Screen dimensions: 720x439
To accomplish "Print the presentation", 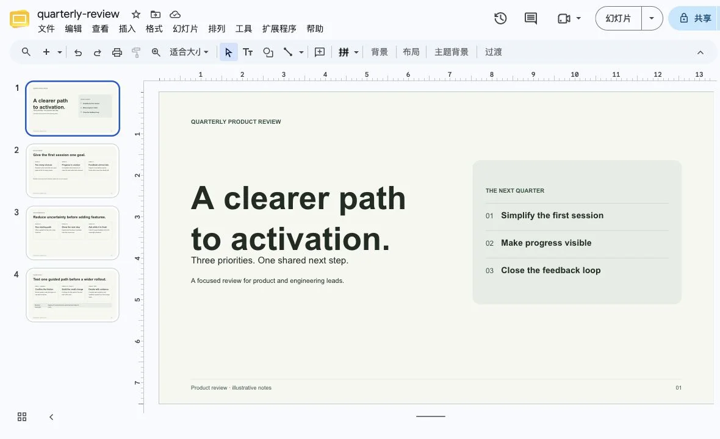I will (x=117, y=52).
